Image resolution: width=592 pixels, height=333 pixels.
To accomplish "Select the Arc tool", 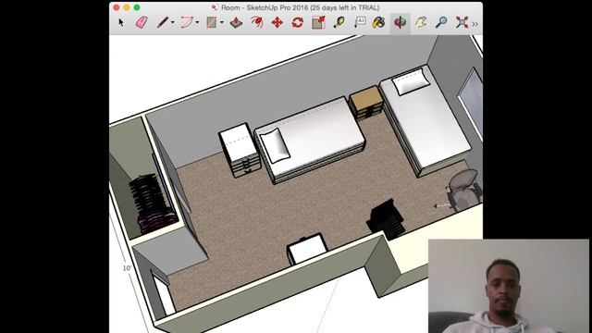I will coord(186,22).
